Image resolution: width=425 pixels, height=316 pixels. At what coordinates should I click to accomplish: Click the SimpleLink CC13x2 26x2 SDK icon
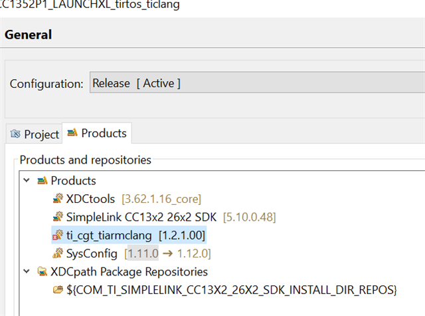point(58,217)
